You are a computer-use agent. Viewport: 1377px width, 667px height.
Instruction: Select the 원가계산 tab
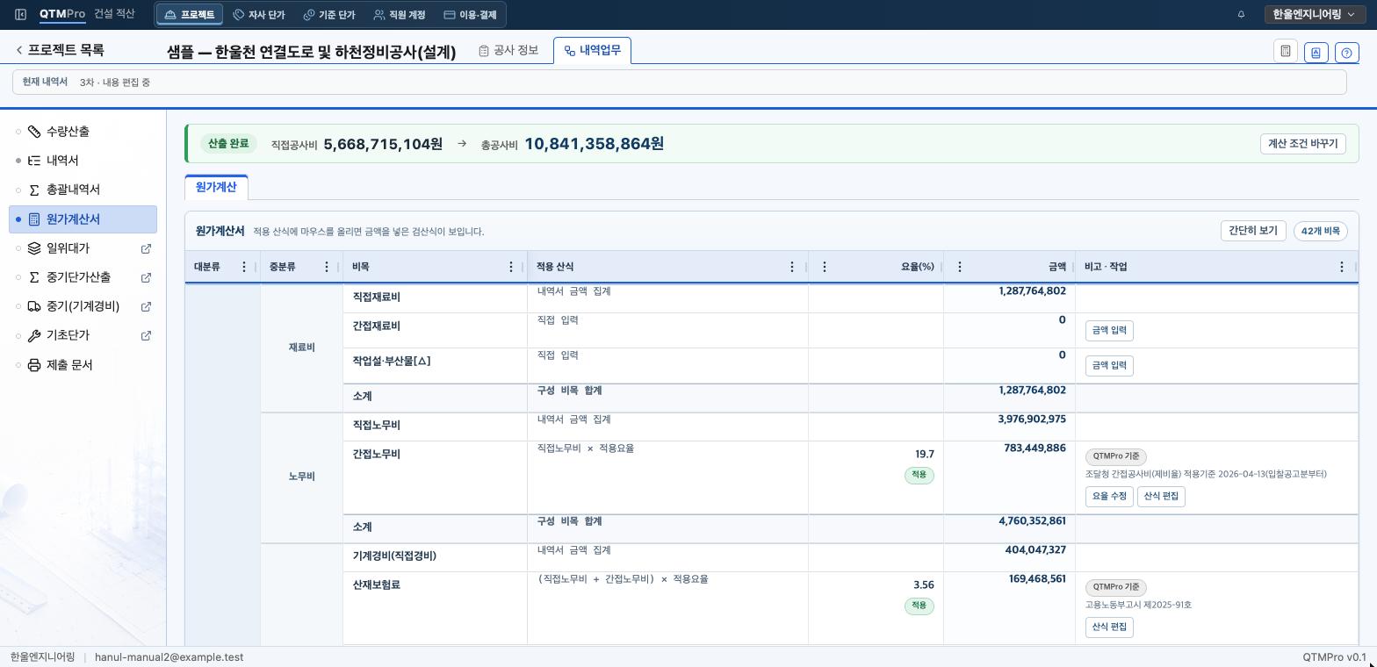point(216,187)
